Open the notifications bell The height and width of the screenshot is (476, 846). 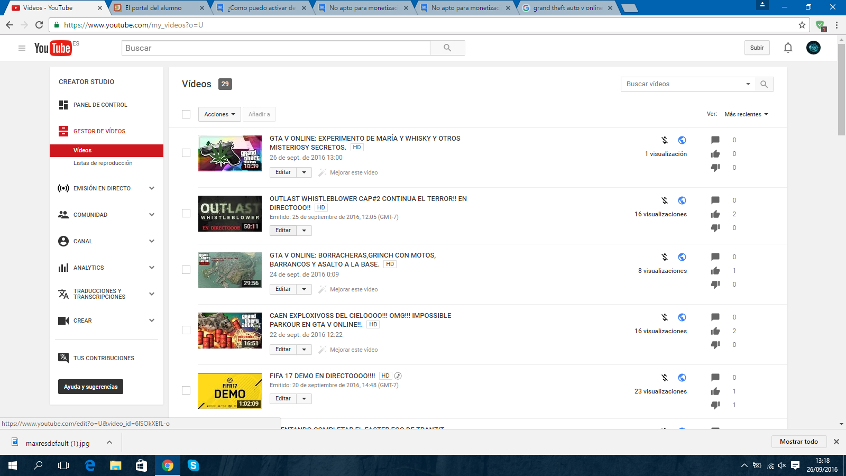click(x=788, y=48)
